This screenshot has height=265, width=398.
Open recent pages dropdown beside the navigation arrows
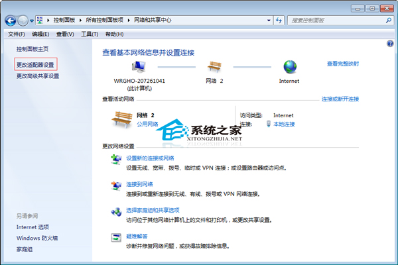(x=32, y=21)
